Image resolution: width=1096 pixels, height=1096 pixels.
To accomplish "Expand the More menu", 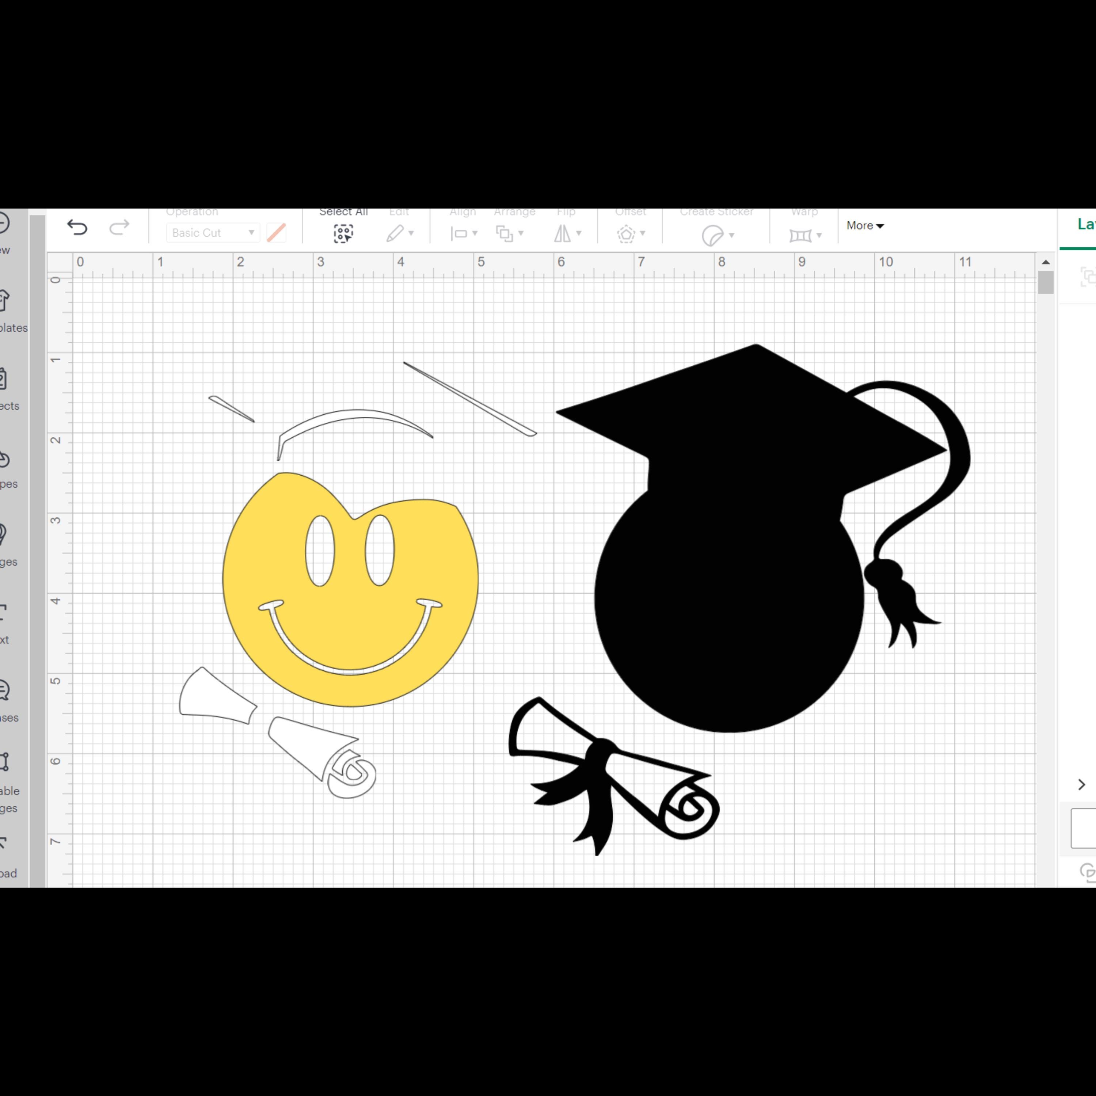I will 864,225.
